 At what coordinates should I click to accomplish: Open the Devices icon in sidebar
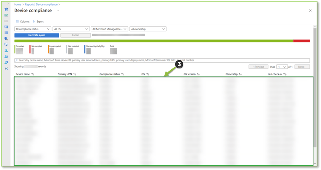tap(6, 27)
